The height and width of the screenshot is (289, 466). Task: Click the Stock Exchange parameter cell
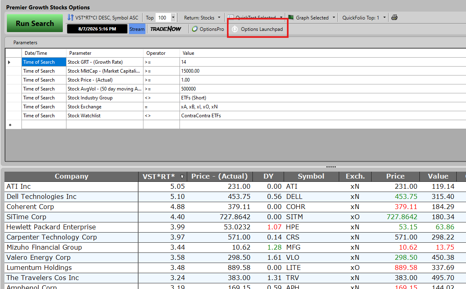click(105, 107)
